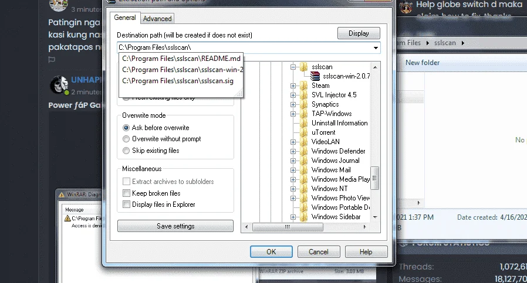Click the tree horizontal scrollbar thumb
The height and width of the screenshot is (283, 527).
click(288, 227)
